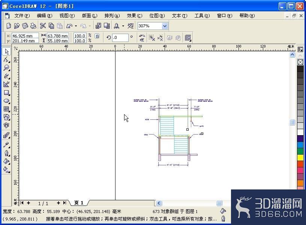Image resolution: width=306 pixels, height=225 pixels.
Task: Apply the green palette color
Action: (x=300, y=151)
